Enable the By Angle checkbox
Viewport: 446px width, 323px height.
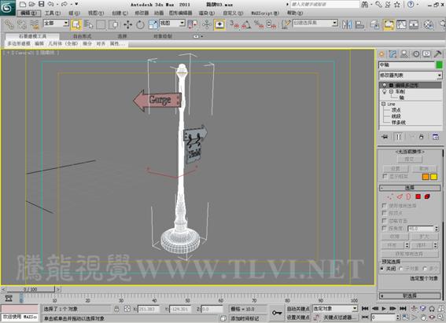(x=385, y=228)
